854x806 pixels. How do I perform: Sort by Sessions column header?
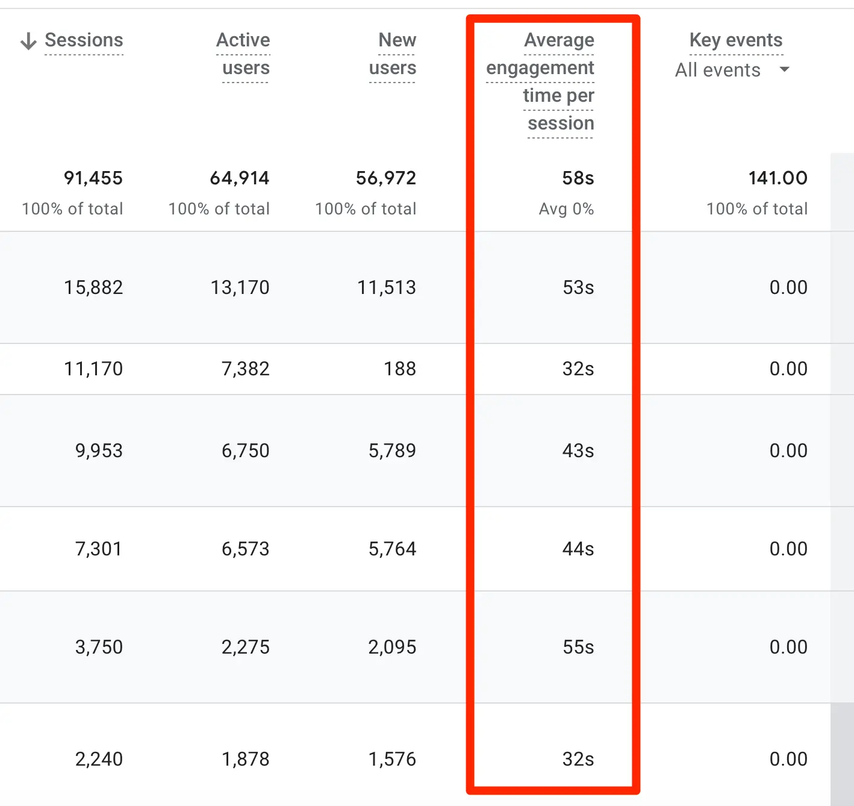(x=84, y=40)
